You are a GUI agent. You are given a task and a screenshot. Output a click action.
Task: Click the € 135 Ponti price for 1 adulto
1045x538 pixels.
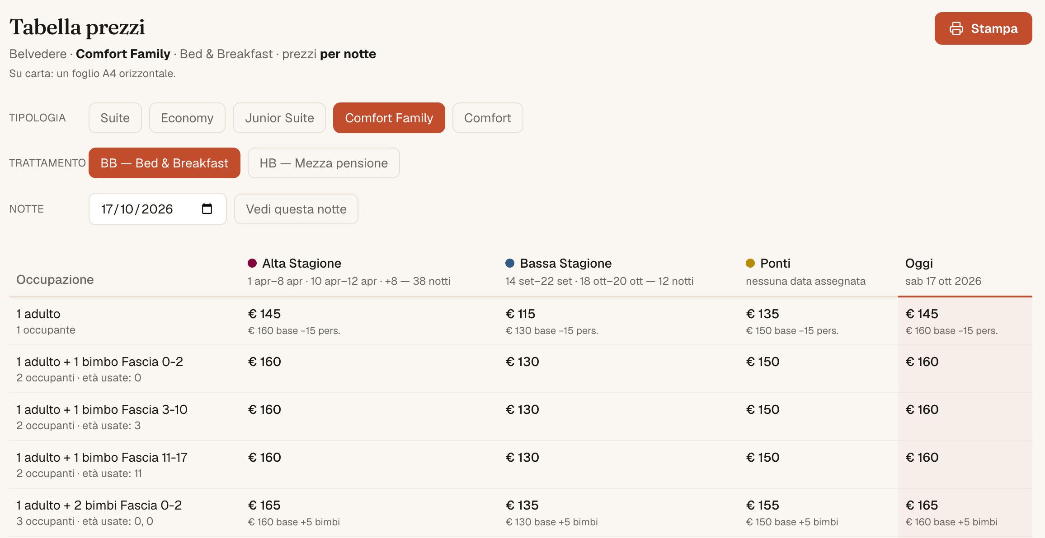(763, 314)
